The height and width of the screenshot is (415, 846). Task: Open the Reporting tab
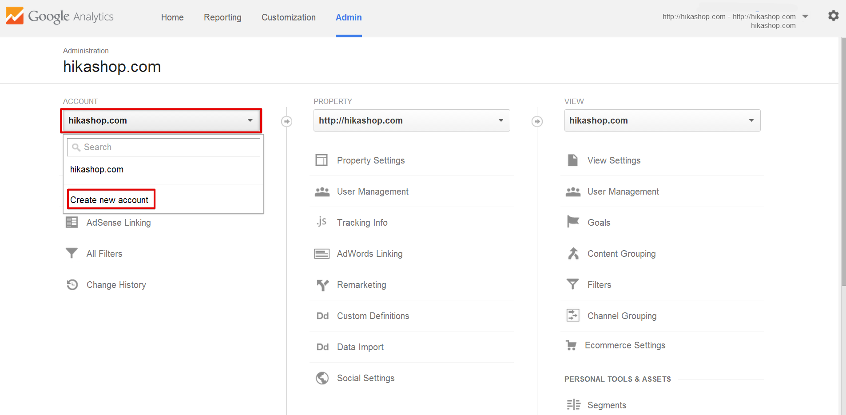(x=222, y=17)
